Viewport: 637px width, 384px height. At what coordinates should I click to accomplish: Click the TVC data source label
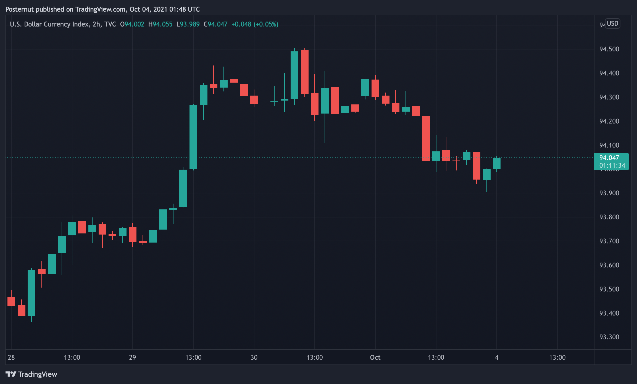tap(110, 24)
